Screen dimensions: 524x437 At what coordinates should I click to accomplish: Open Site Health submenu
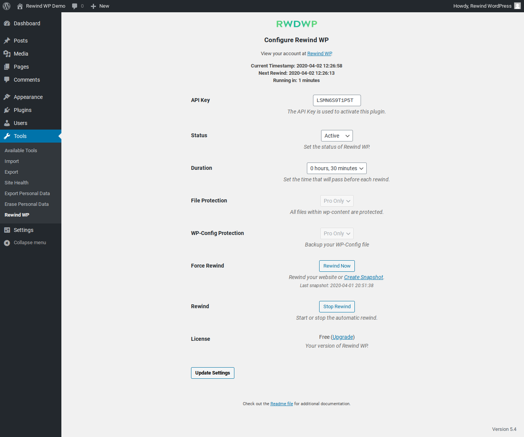tap(16, 183)
